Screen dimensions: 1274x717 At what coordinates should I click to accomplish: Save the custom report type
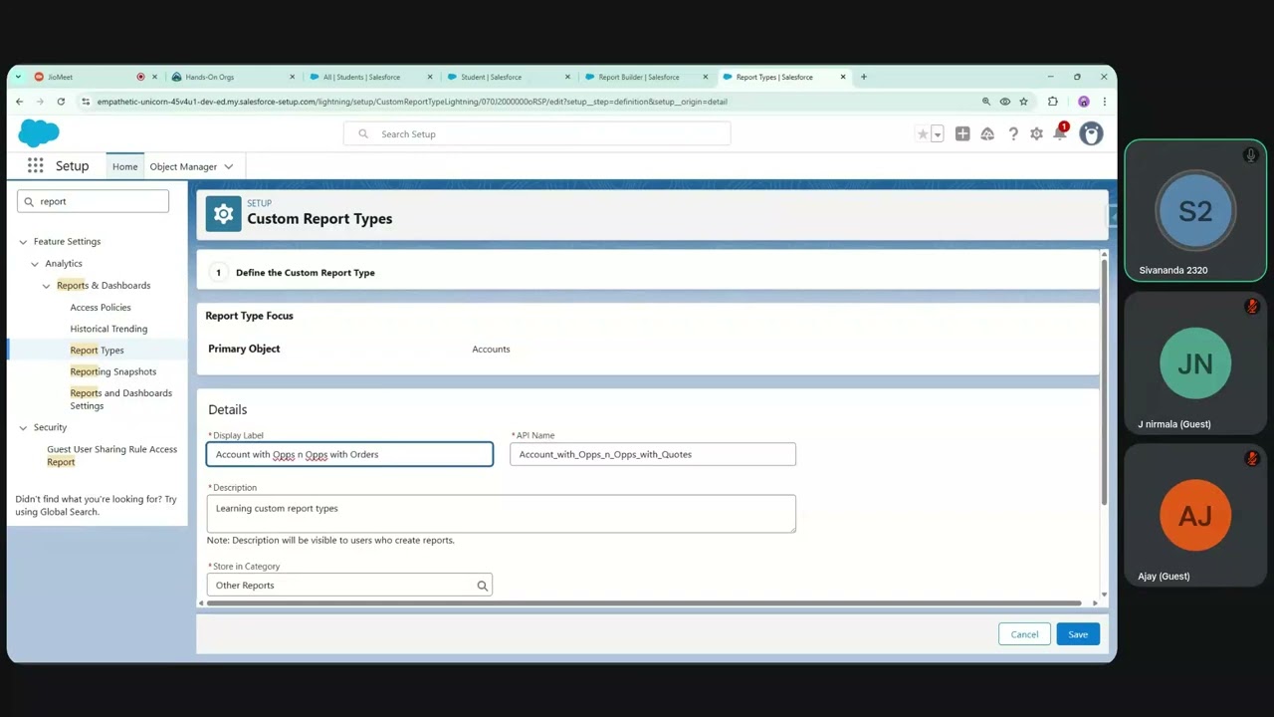pyautogui.click(x=1078, y=634)
